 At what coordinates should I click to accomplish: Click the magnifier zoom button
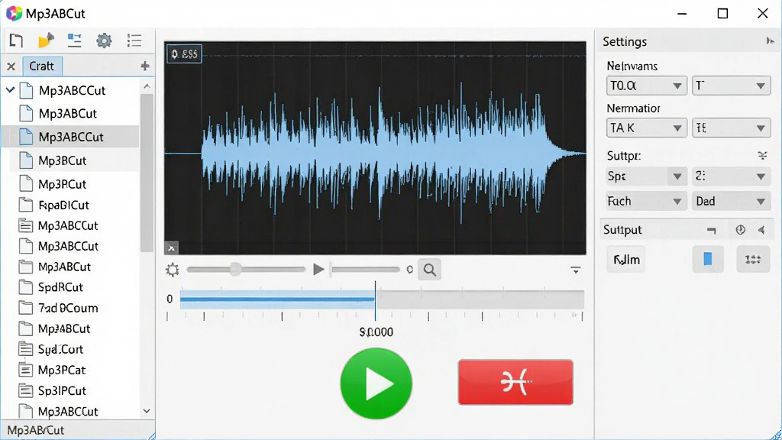pos(429,270)
